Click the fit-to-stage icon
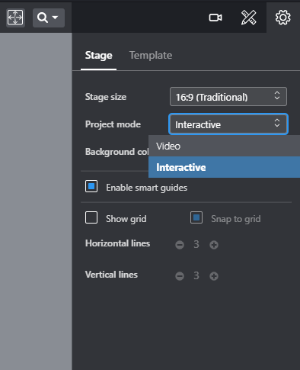The image size is (300, 370). point(15,18)
